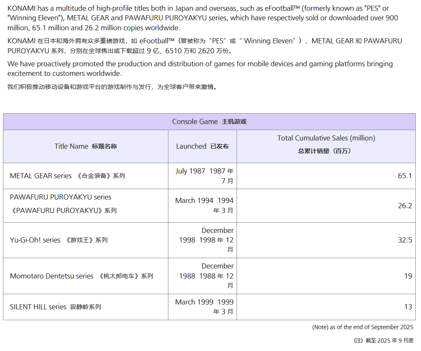
Task: Select the Momotaro Dentetsu series title cell
Action: pos(81,276)
